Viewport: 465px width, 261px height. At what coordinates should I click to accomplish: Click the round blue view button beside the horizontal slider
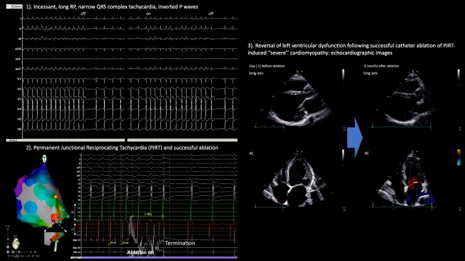8,252
